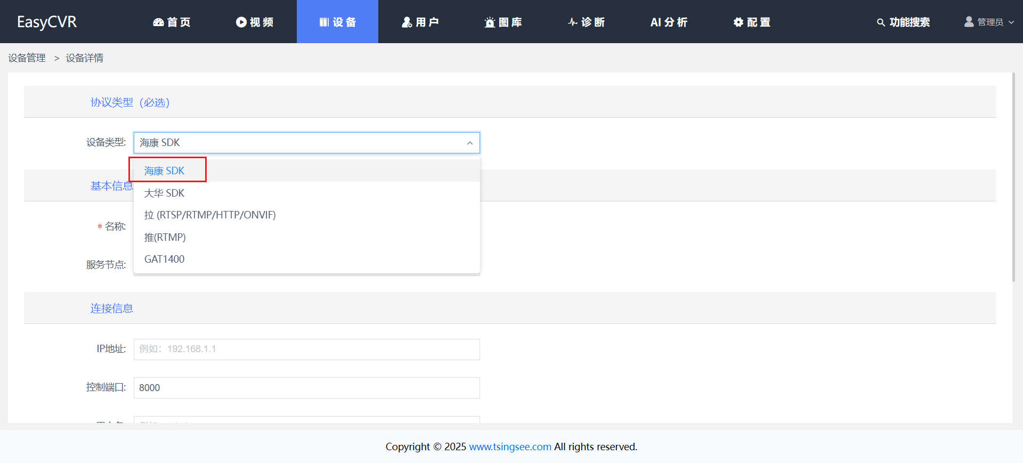Focus the IP地址 input field

[x=306, y=350]
